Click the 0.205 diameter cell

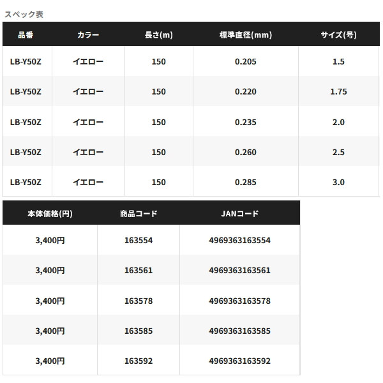pos(245,62)
